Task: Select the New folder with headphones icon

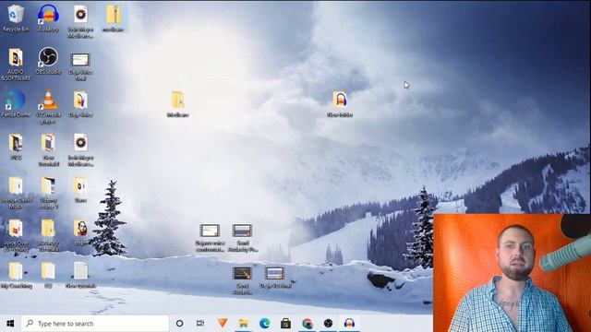Action: point(340,103)
